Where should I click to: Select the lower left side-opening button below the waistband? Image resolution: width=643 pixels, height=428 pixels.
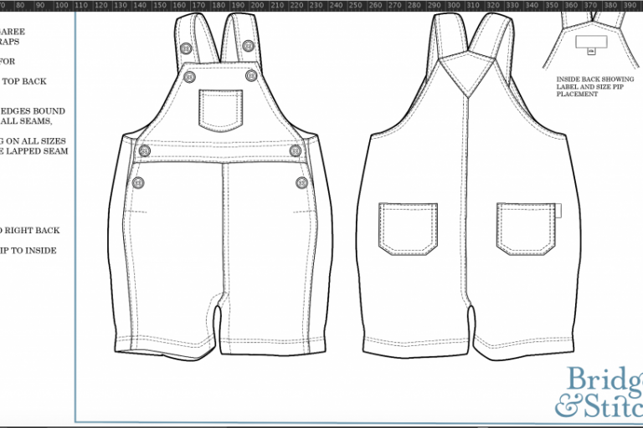point(139,183)
